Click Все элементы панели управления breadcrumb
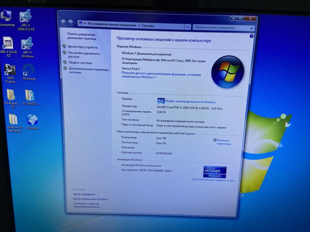The width and height of the screenshot is (310, 232). pos(112,24)
